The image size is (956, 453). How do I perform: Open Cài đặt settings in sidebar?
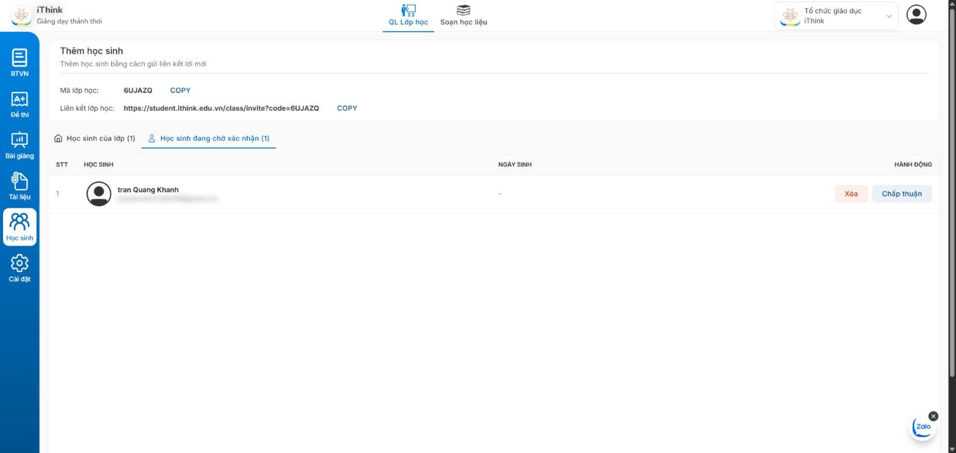point(20,269)
